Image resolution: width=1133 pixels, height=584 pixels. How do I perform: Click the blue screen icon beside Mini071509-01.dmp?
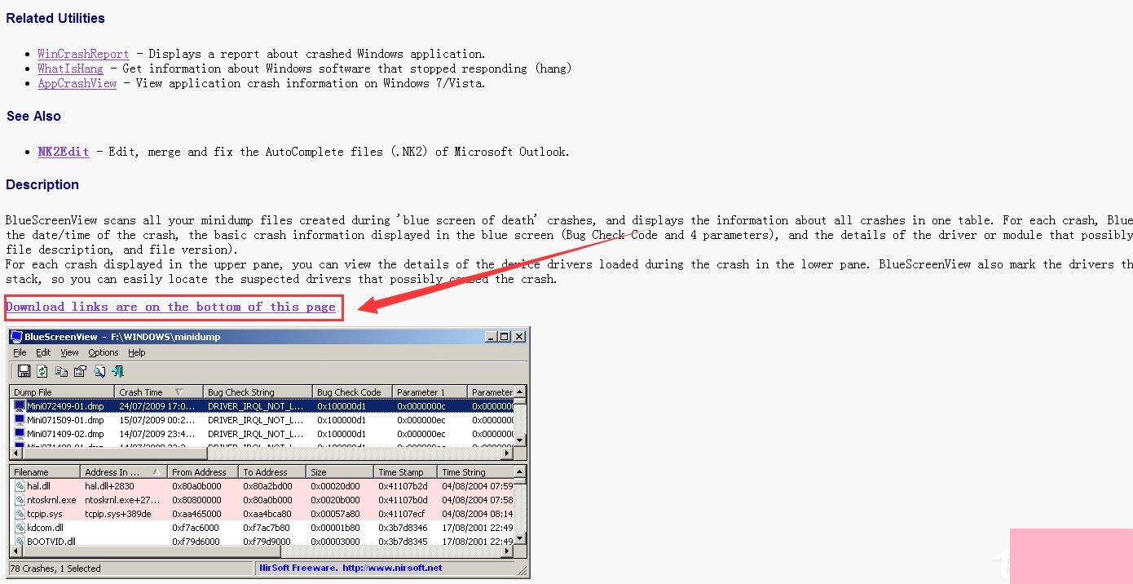click(20, 419)
